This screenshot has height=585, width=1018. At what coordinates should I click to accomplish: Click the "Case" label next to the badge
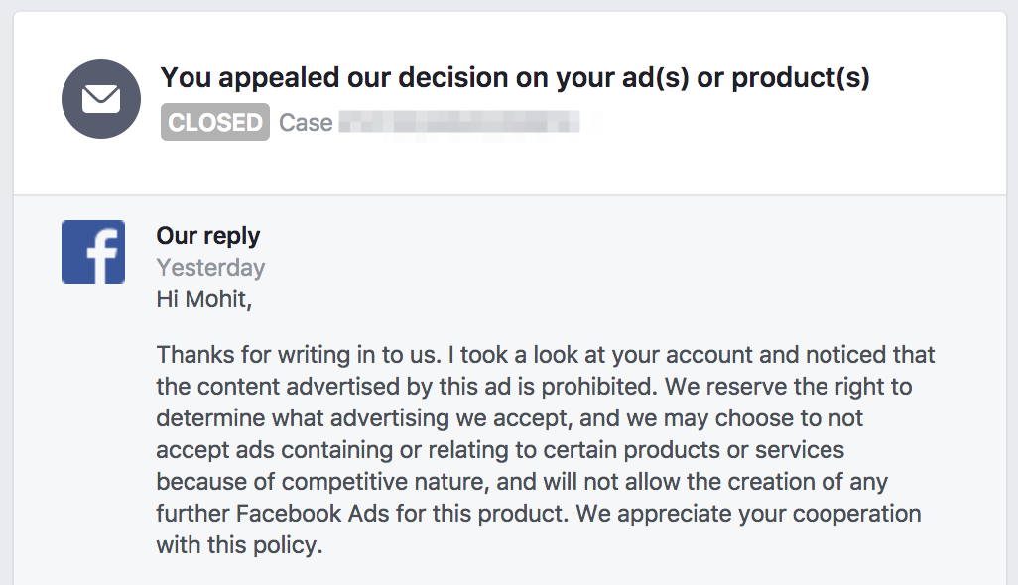click(306, 123)
